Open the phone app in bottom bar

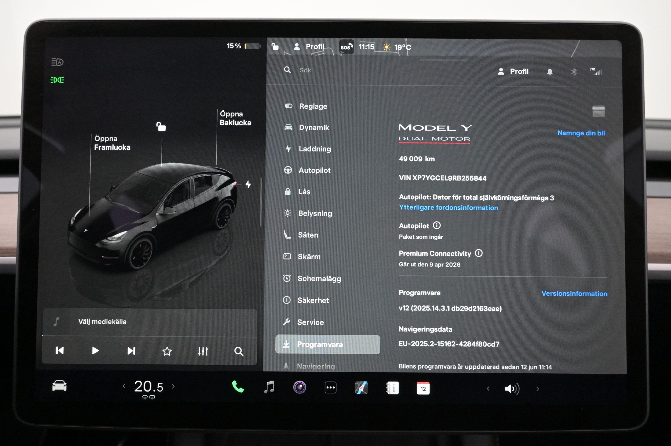238,386
